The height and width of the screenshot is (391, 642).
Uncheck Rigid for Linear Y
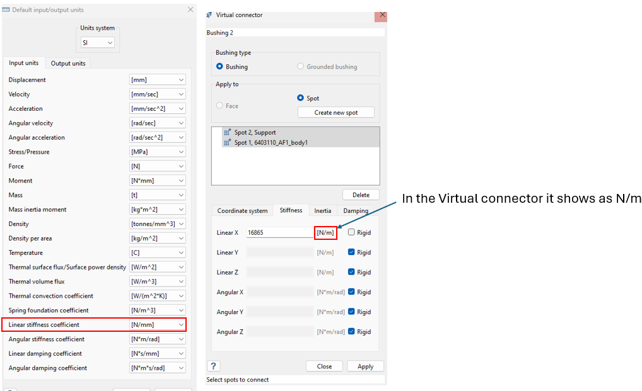point(351,252)
